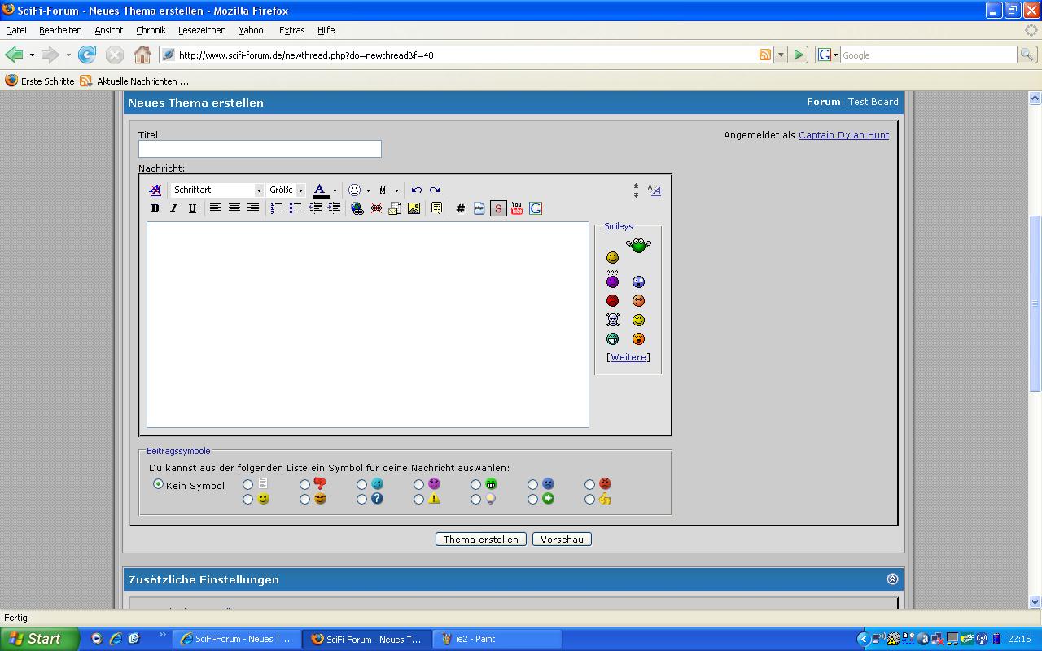Select the warning triangle post symbol
This screenshot has height=651, width=1042.
pyautogui.click(x=418, y=499)
